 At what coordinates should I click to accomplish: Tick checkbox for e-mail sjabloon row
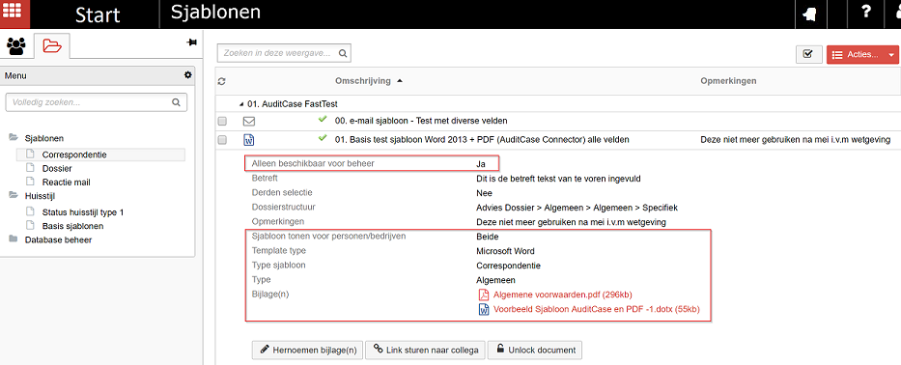click(223, 122)
